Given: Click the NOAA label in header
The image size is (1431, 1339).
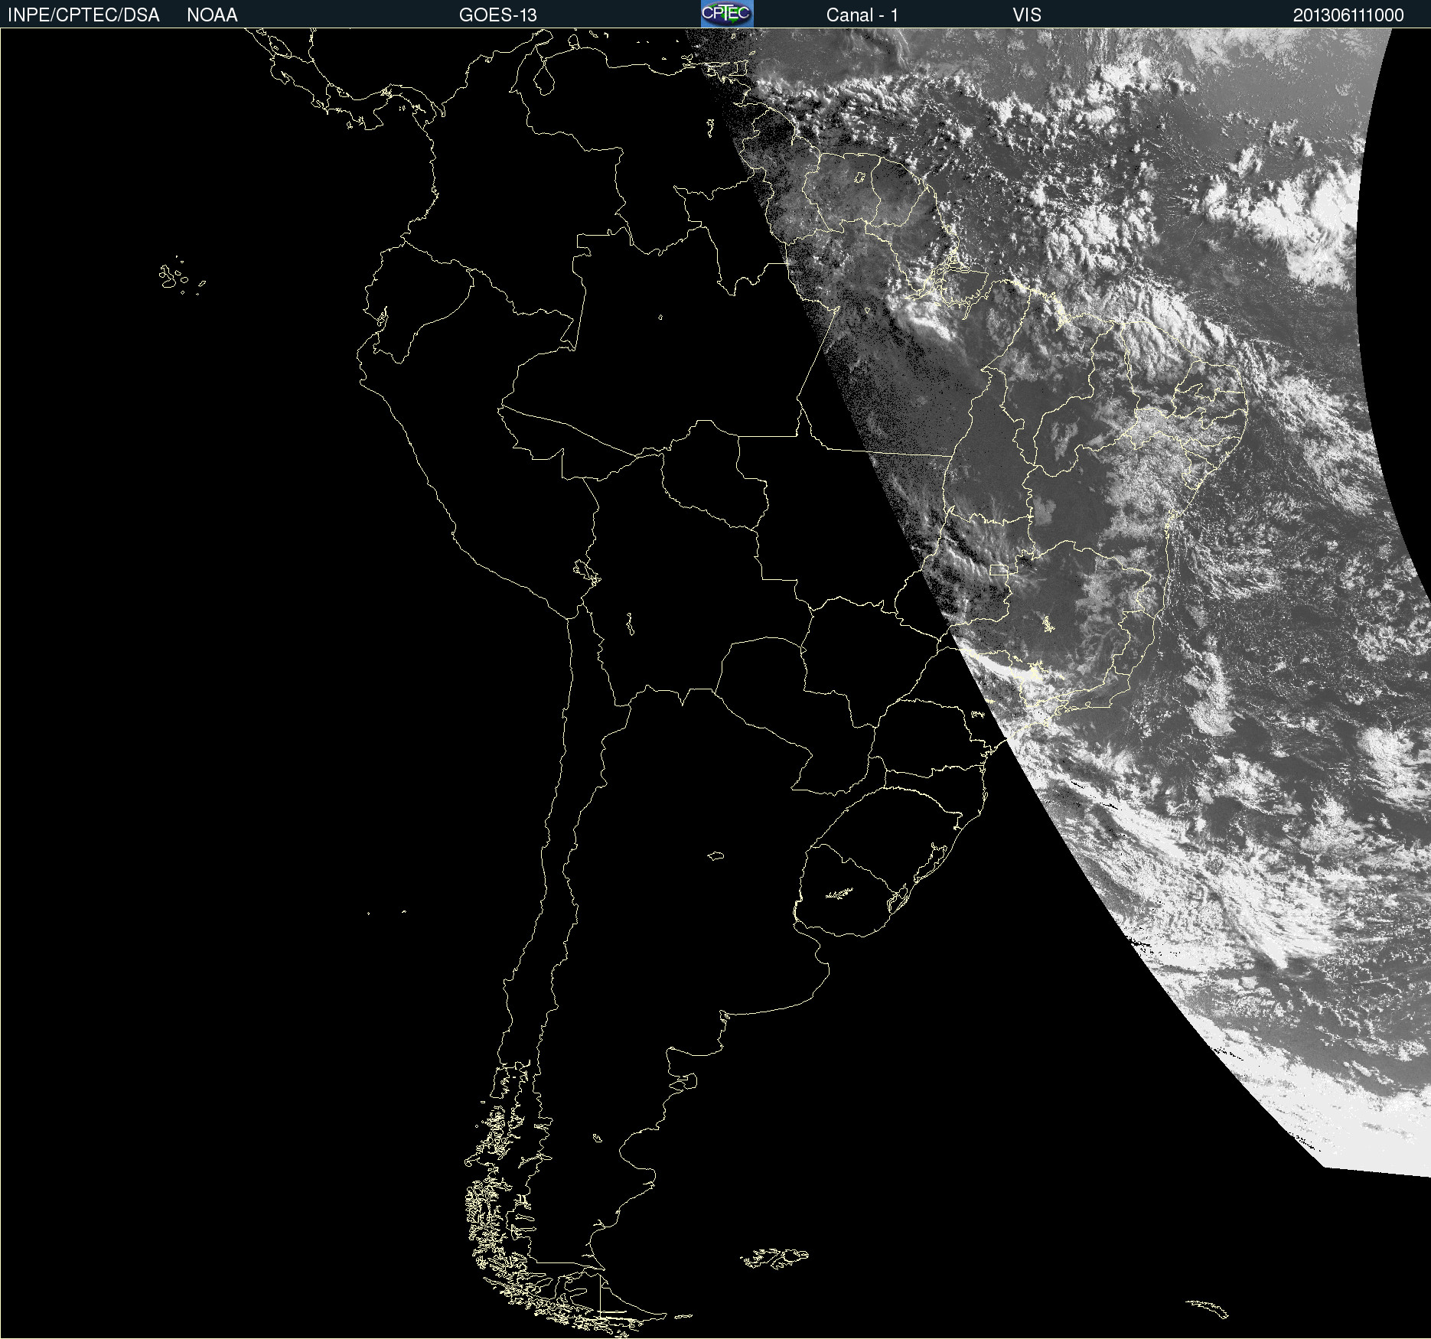Looking at the screenshot, I should coord(212,15).
